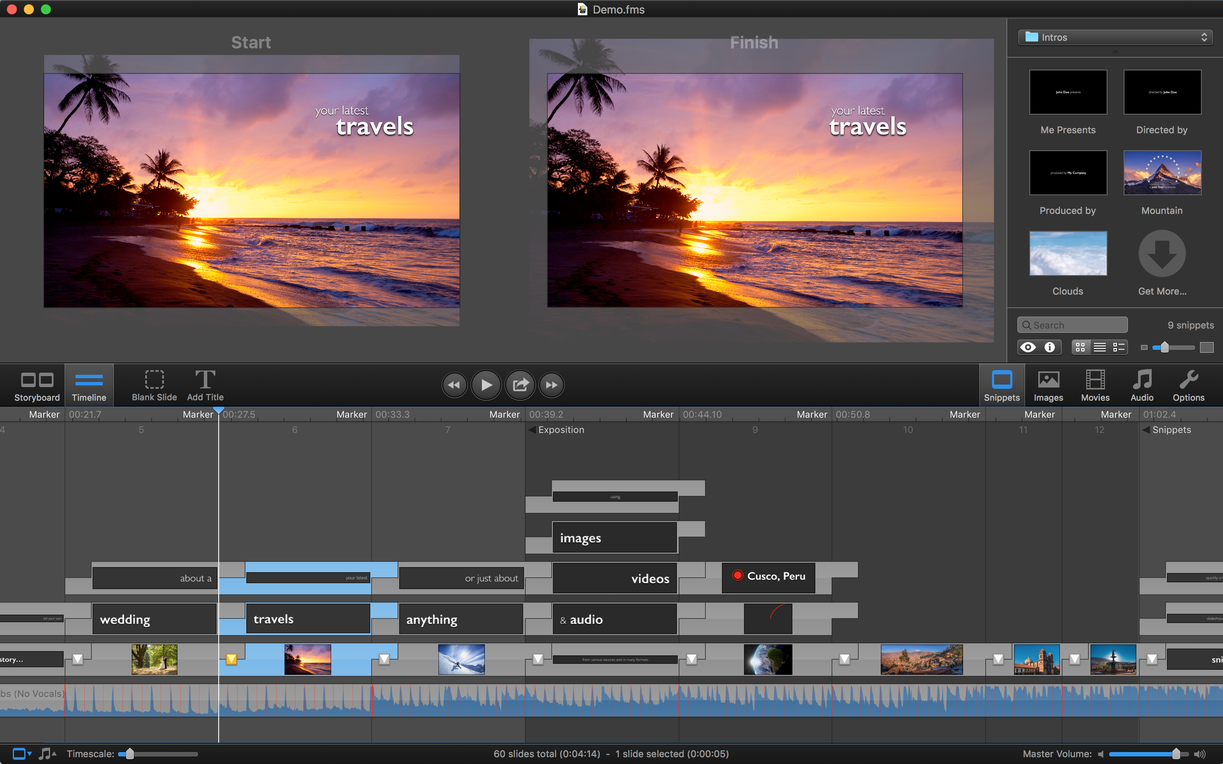Collapse the Exposition chapter triangle
Viewport: 1223px width, 764px height.
532,430
